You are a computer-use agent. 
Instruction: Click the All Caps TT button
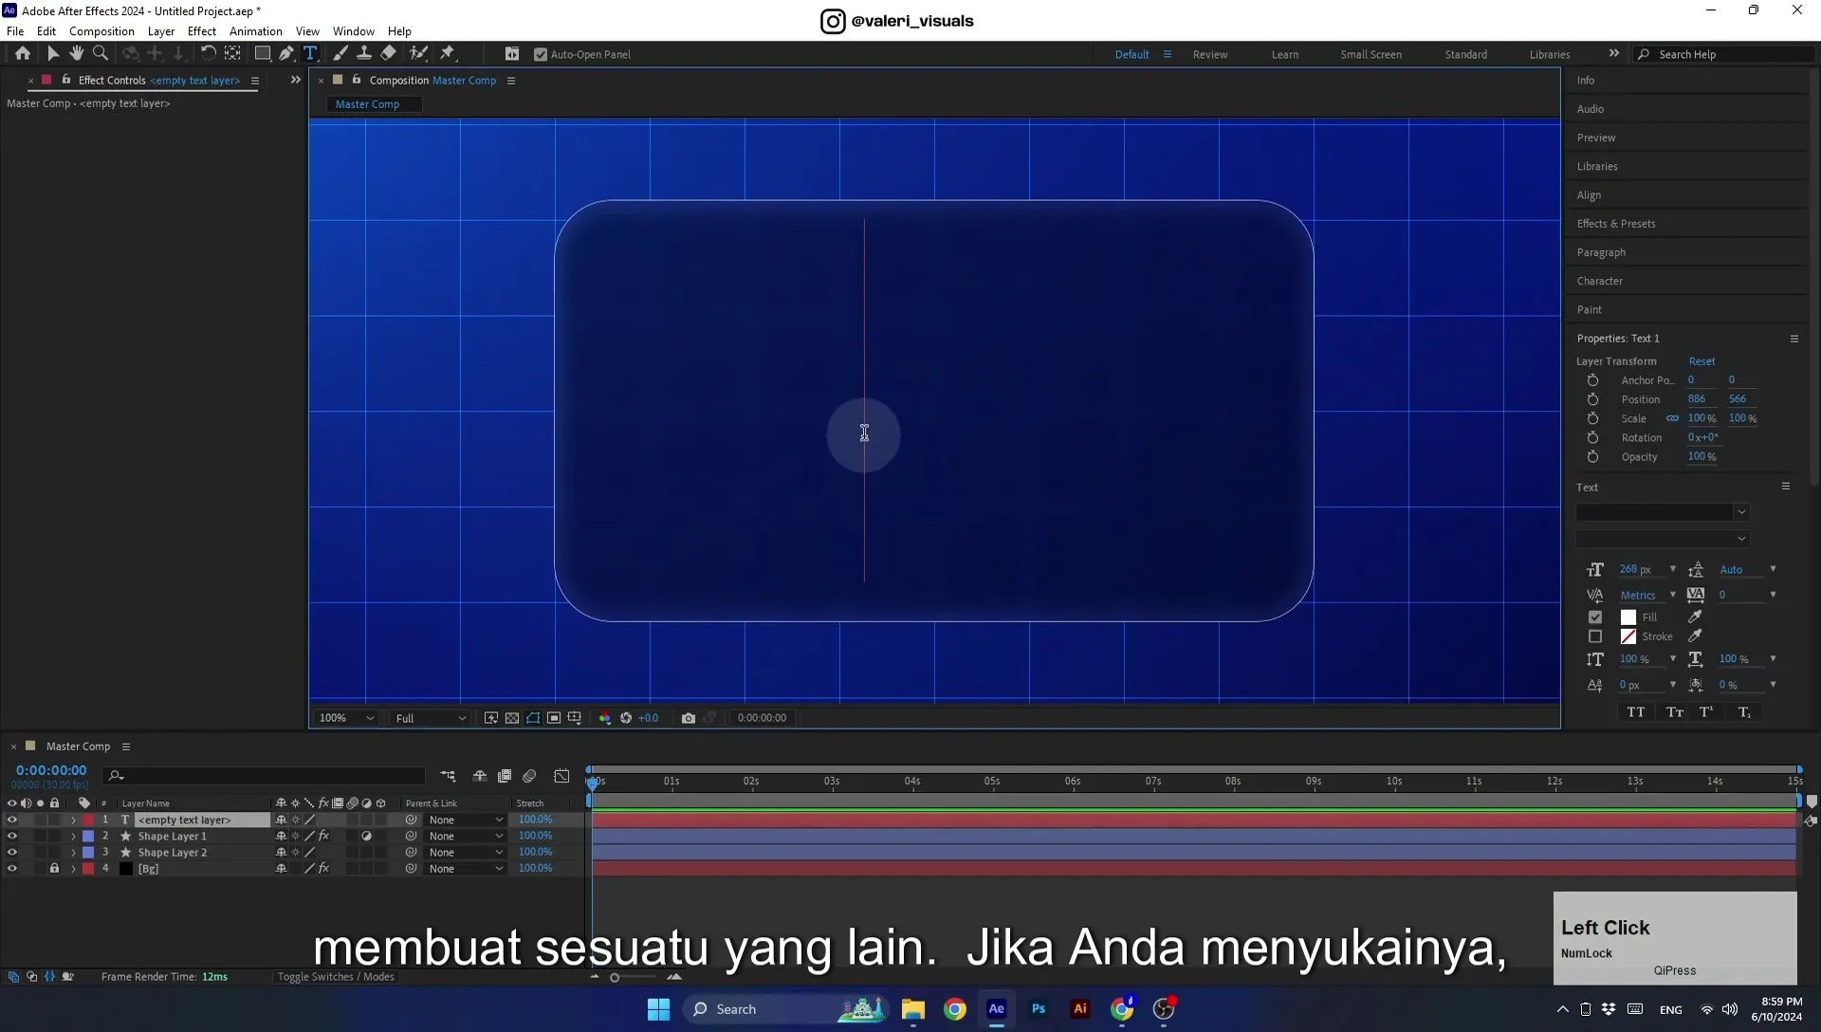[x=1636, y=711]
